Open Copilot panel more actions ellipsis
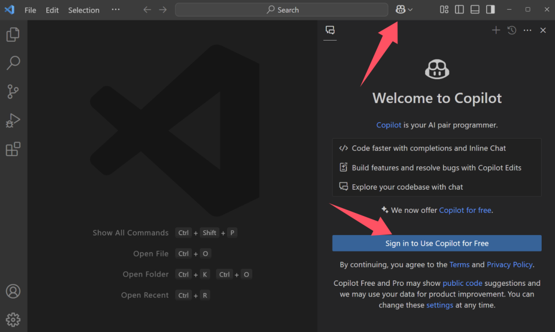 click(527, 30)
